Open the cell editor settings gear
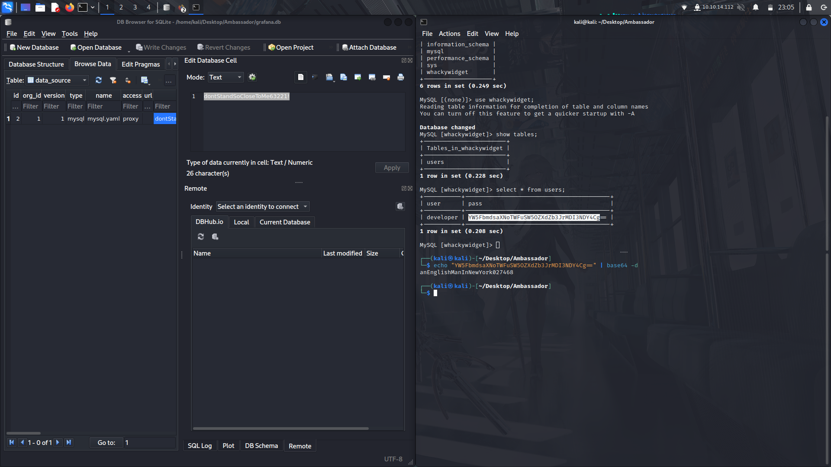The height and width of the screenshot is (467, 831). pyautogui.click(x=252, y=77)
